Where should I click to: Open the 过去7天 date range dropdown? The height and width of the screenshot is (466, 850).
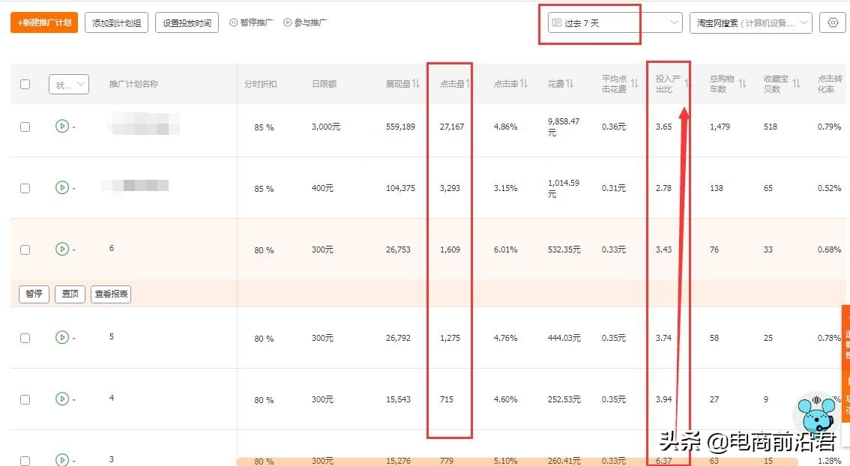tap(615, 22)
